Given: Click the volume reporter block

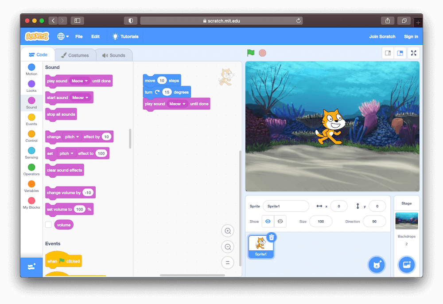Looking at the screenshot, I should point(64,225).
